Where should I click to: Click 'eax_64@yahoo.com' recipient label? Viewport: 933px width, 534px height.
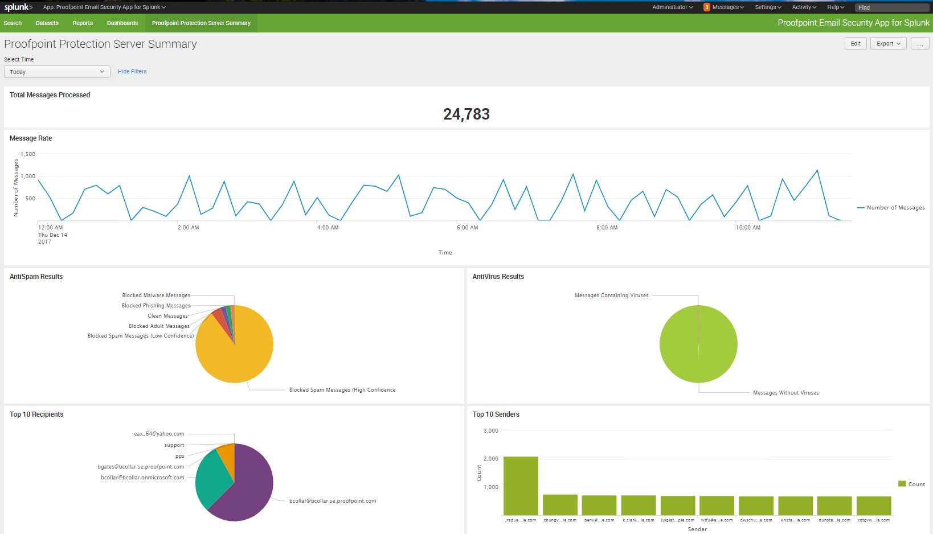[x=159, y=434]
